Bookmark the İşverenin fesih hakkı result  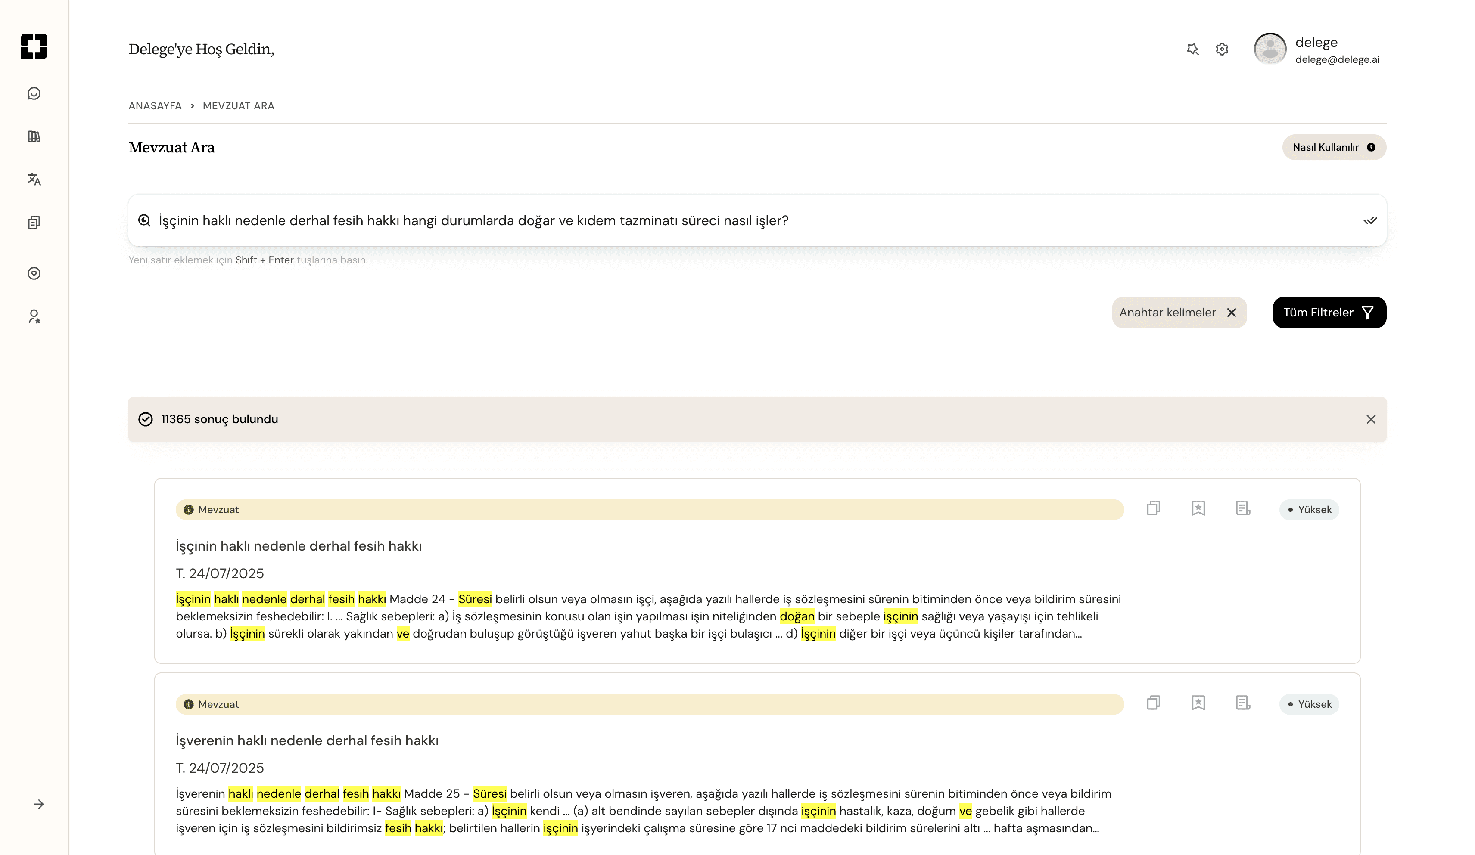pos(1198,703)
